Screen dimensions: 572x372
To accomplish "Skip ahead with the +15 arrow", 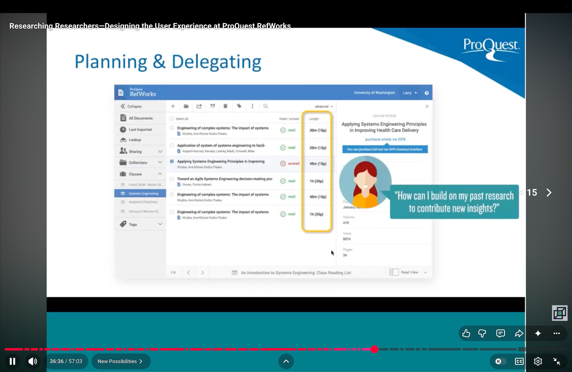I will (x=549, y=193).
